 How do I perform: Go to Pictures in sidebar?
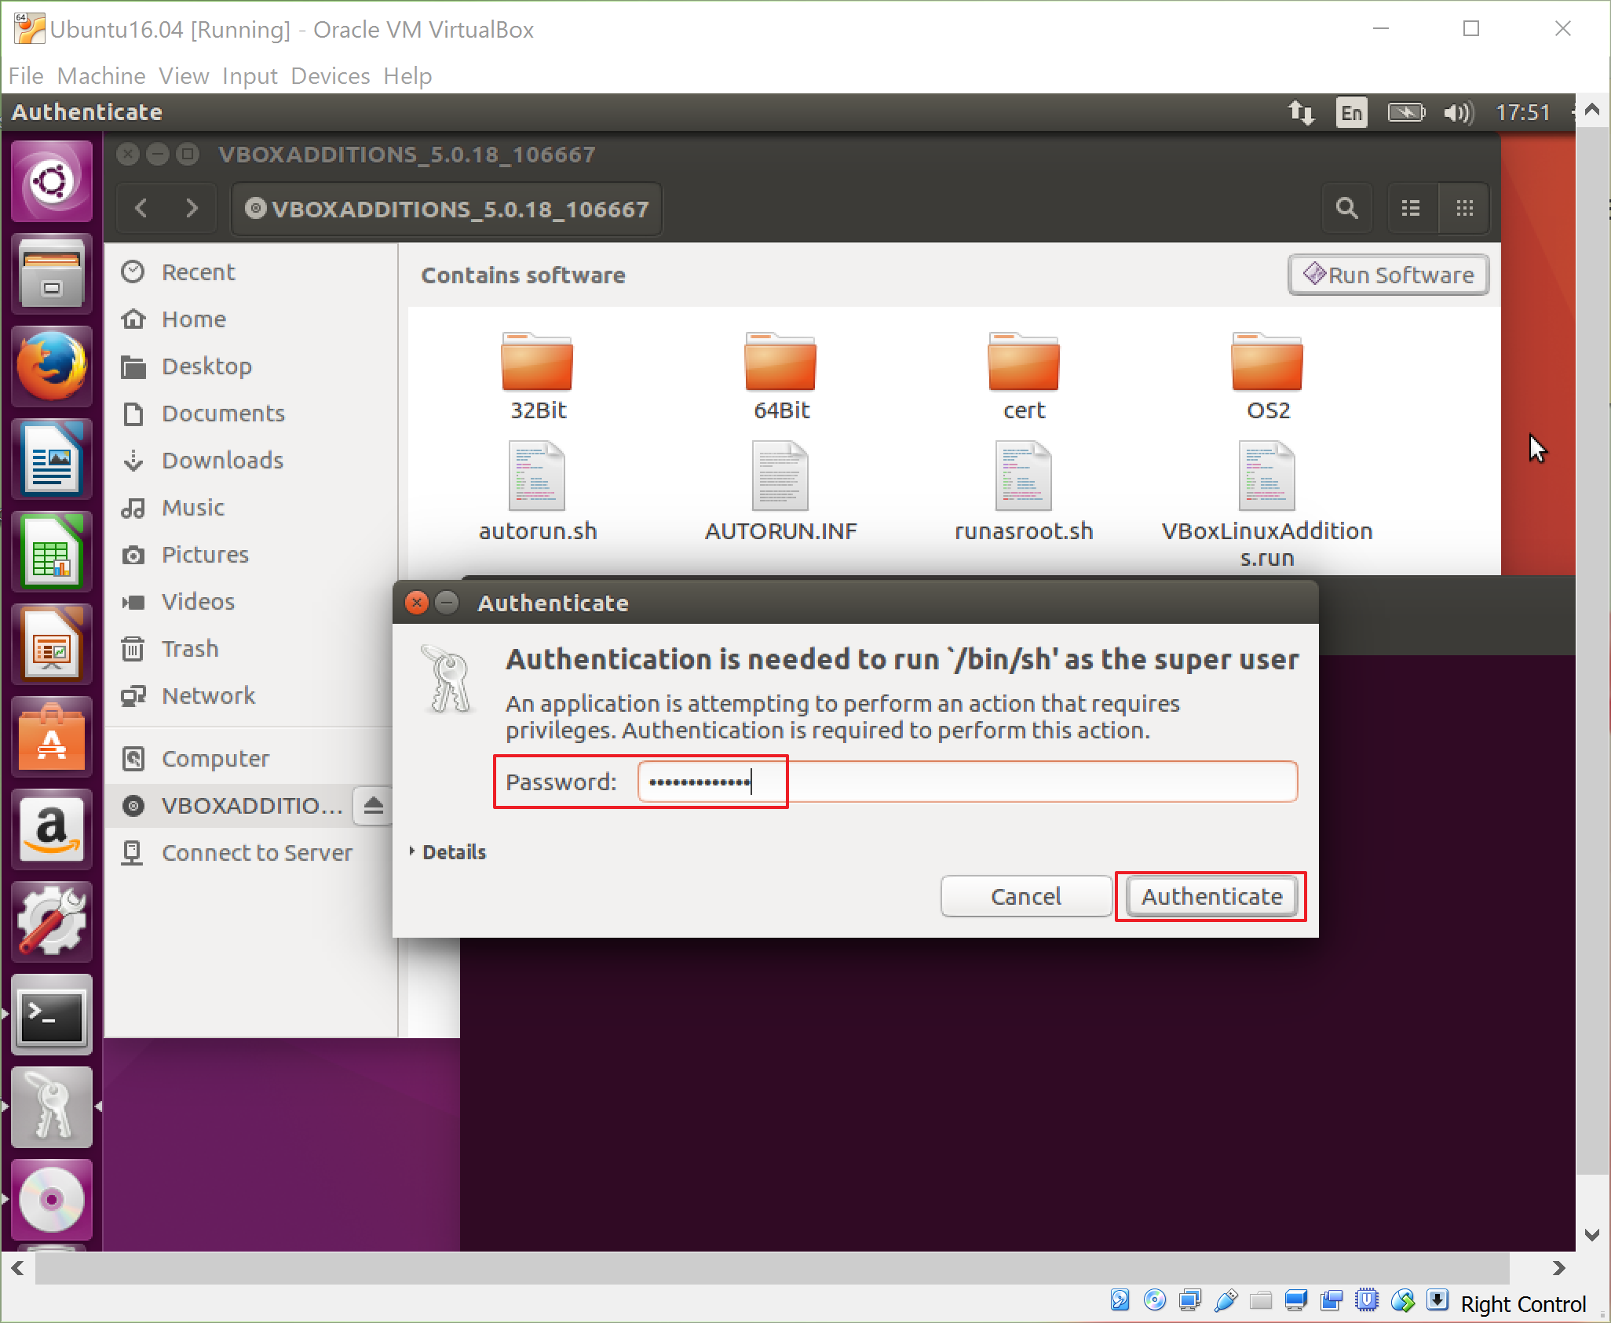pos(251,555)
